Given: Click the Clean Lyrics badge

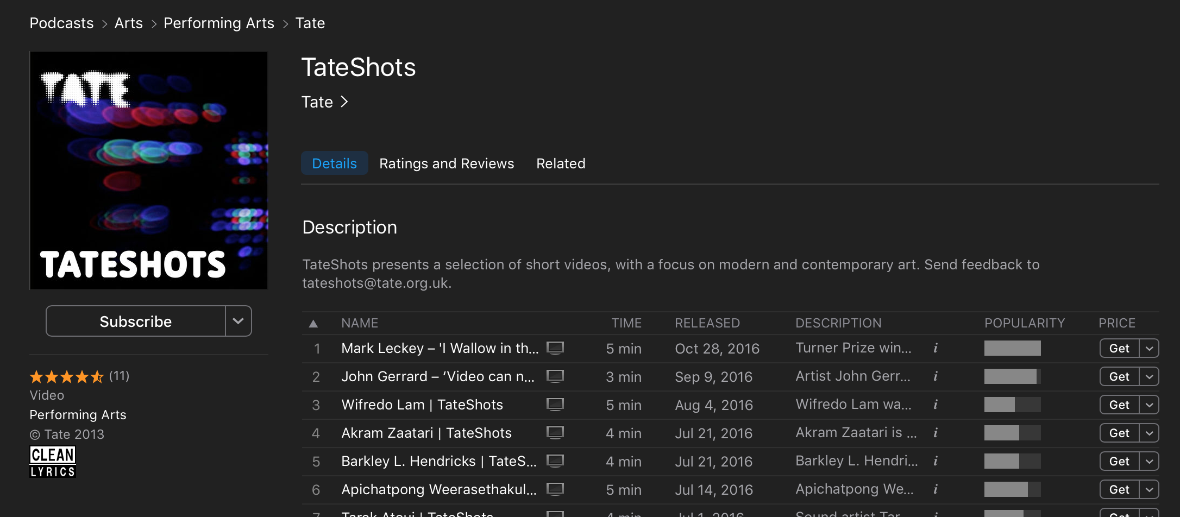Looking at the screenshot, I should click(53, 462).
